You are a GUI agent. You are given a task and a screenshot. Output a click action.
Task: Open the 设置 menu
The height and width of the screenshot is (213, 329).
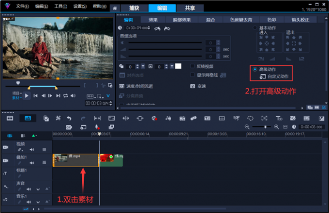(80, 6)
